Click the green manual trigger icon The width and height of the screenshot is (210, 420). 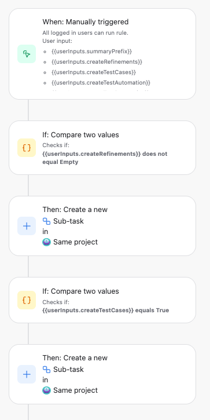click(x=27, y=54)
